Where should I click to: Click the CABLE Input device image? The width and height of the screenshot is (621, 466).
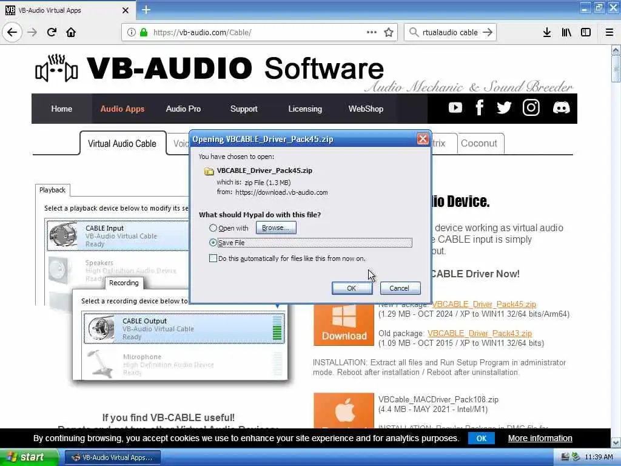pos(63,235)
